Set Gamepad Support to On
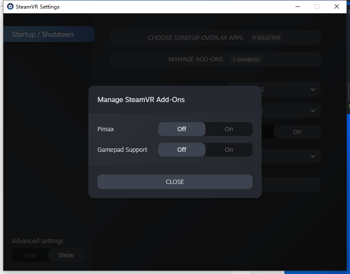The width and height of the screenshot is (350, 274). coord(229,150)
